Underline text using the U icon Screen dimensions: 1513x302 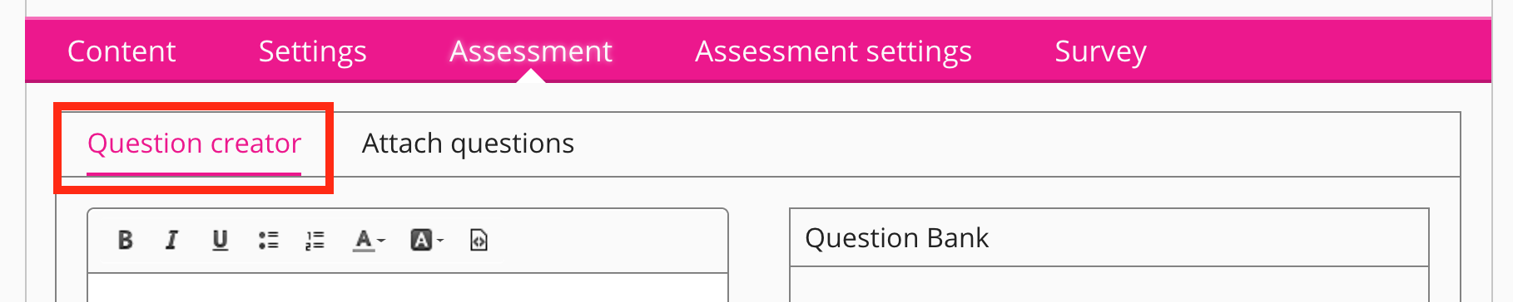(x=220, y=240)
